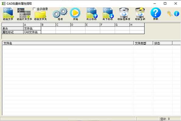181x121 pixels.
Task: Click the app icon in title bar
Action: click(x=4, y=4)
